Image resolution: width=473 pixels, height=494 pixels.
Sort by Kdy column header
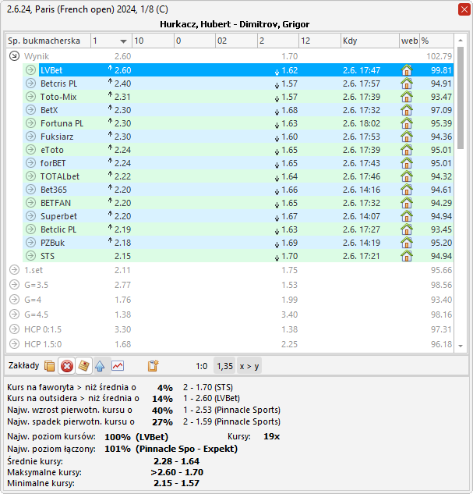point(368,41)
